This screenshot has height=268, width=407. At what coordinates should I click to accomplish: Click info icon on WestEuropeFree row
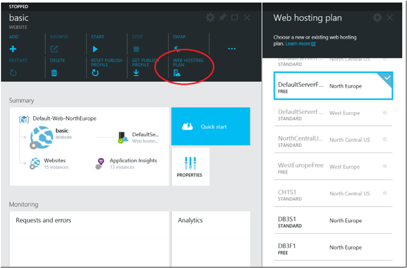pyautogui.click(x=385, y=166)
